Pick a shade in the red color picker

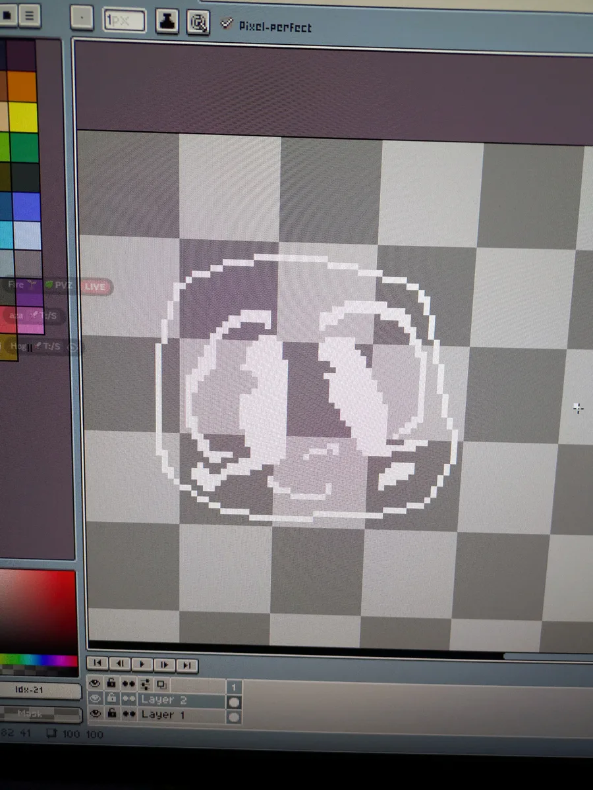coord(38,611)
